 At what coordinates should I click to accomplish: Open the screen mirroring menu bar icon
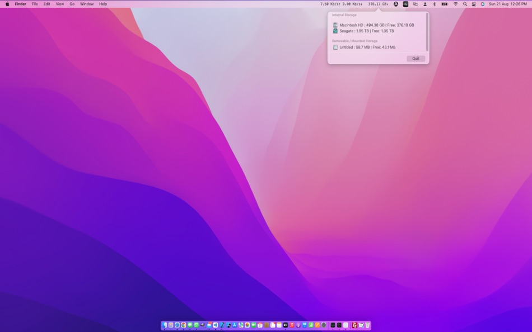coord(416,4)
